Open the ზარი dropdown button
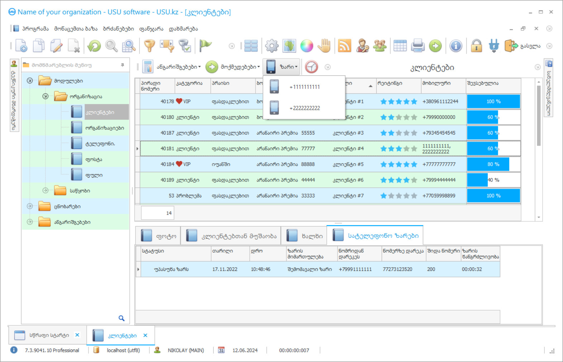 [x=282, y=67]
